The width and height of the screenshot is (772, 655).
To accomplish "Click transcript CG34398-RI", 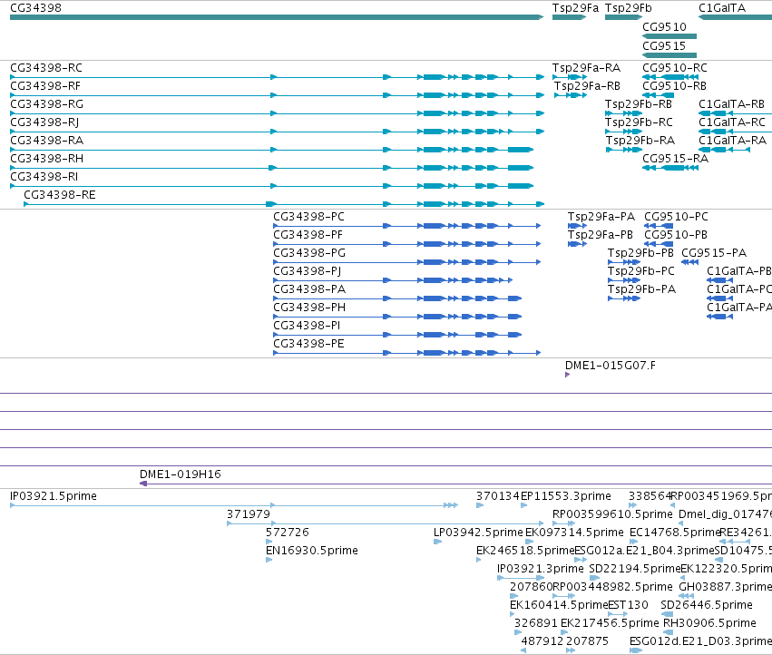I will [x=272, y=186].
